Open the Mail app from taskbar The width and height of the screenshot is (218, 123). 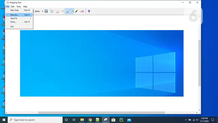point(129,120)
